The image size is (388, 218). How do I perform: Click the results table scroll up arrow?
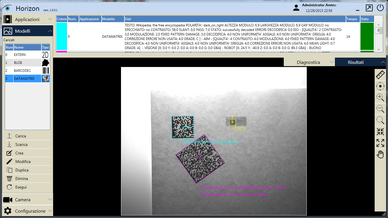click(378, 25)
